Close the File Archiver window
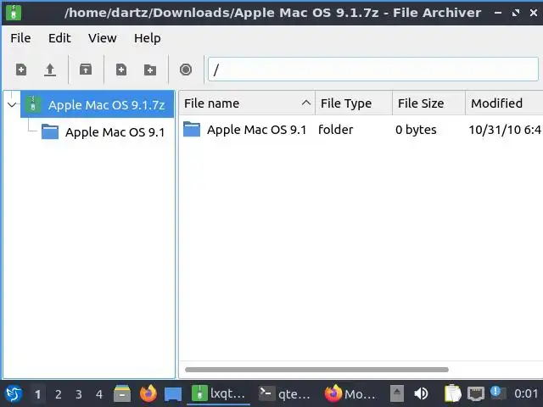The width and height of the screenshot is (543, 407). [x=534, y=13]
